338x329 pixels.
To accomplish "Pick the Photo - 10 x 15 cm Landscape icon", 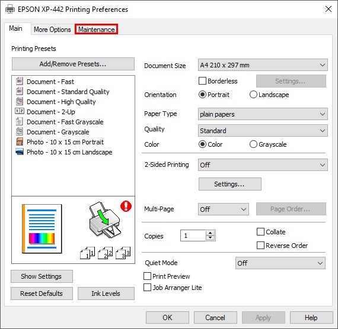I will point(20,151).
